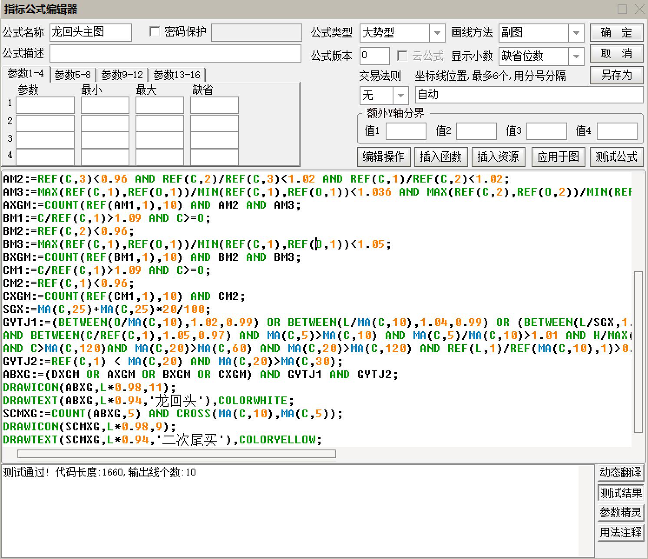Viewport: 648px width, 559px height.
Task: Enable the 密码保护 checkbox
Action: click(x=155, y=32)
